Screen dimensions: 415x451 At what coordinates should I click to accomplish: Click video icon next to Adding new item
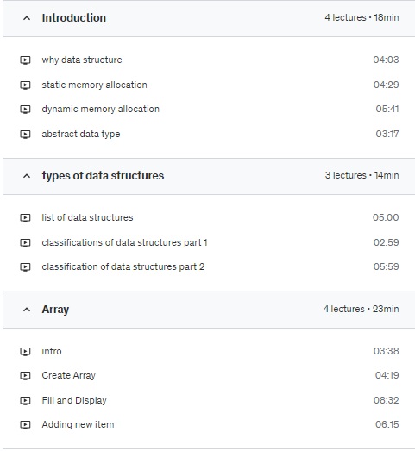tap(25, 425)
